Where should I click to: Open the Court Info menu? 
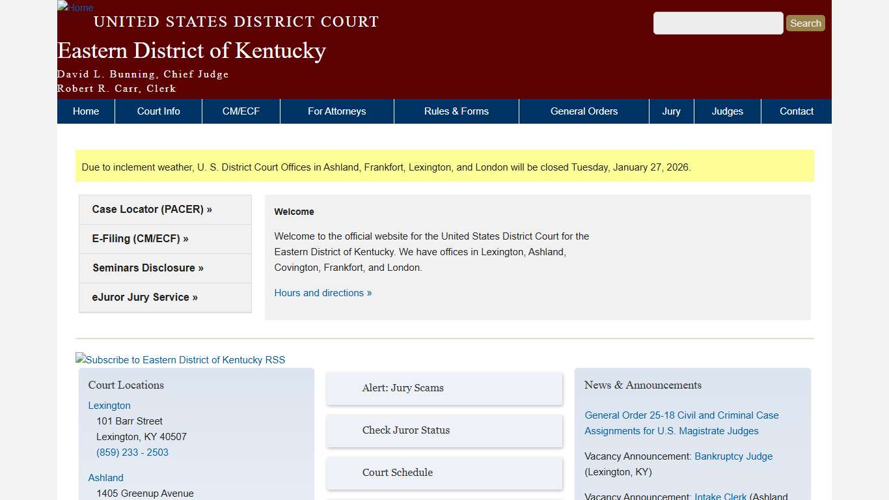coord(158,111)
